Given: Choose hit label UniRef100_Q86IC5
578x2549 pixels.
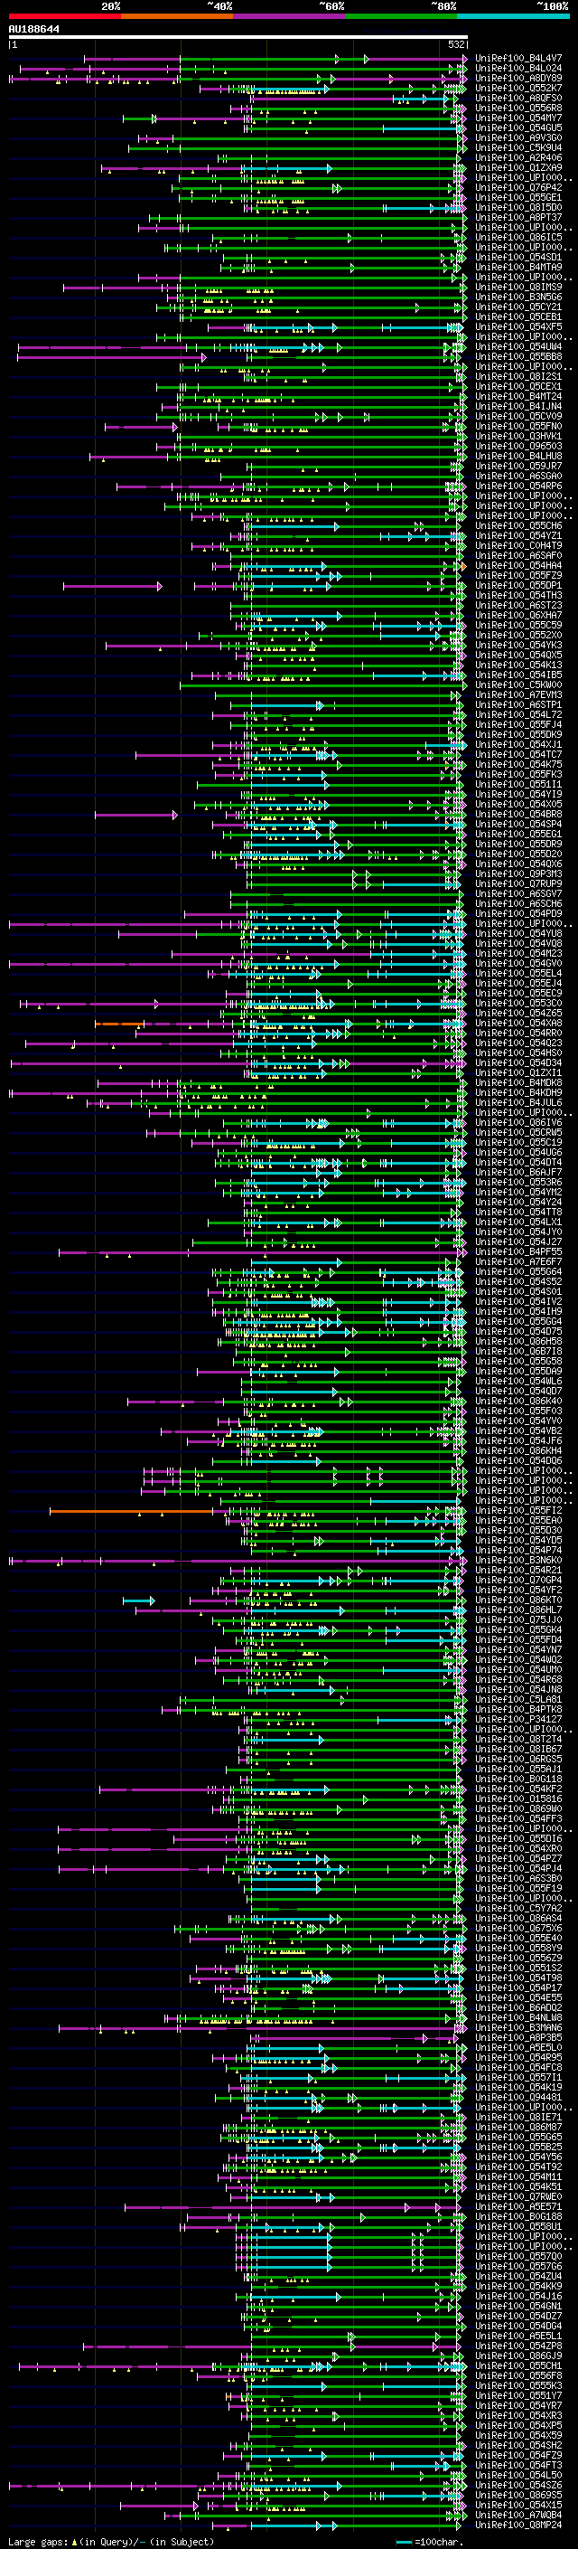Looking at the screenshot, I should 518,238.
